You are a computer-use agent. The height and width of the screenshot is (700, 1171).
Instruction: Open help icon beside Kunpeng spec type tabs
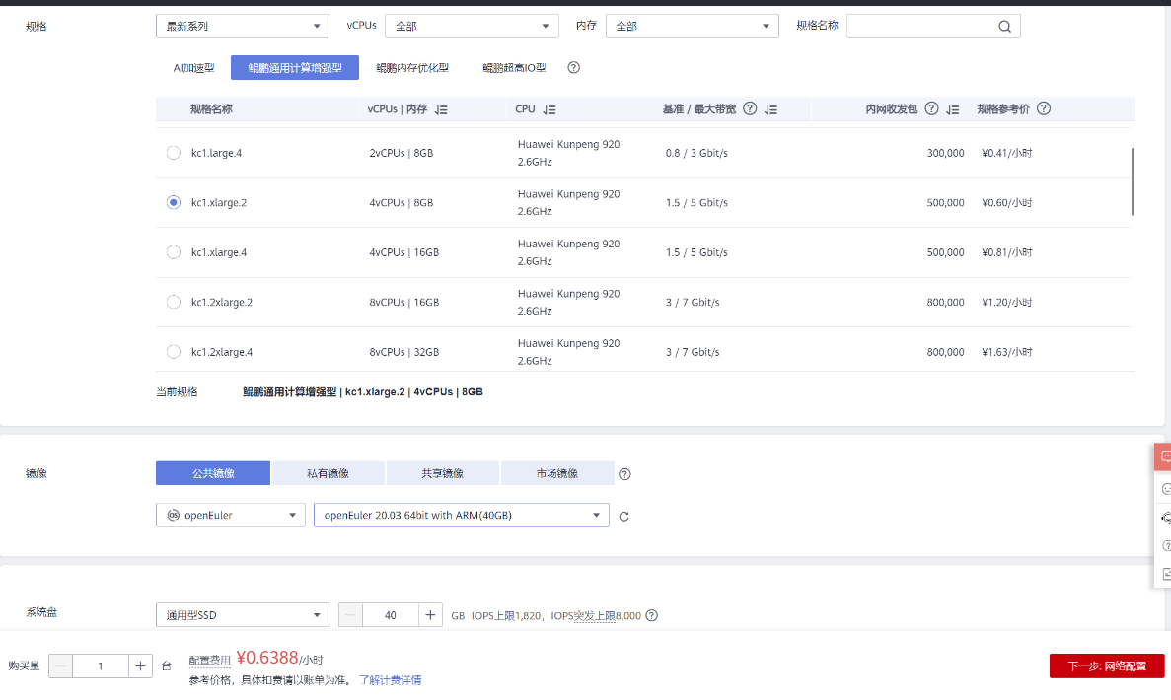(573, 67)
